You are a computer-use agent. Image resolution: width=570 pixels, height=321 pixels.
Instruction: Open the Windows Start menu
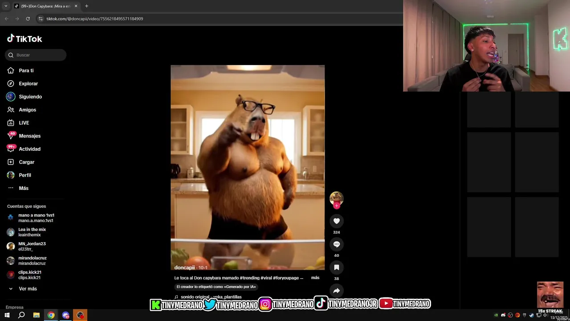pos(7,315)
